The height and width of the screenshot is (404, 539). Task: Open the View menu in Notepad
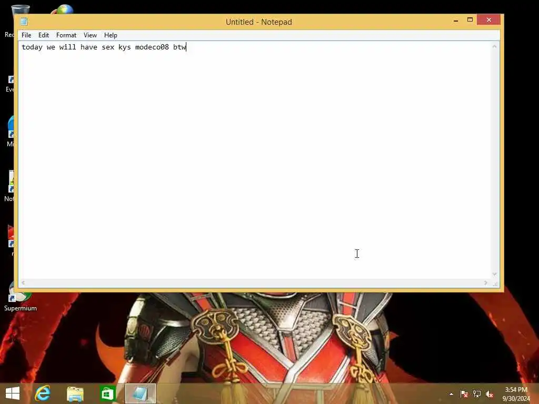pos(90,35)
